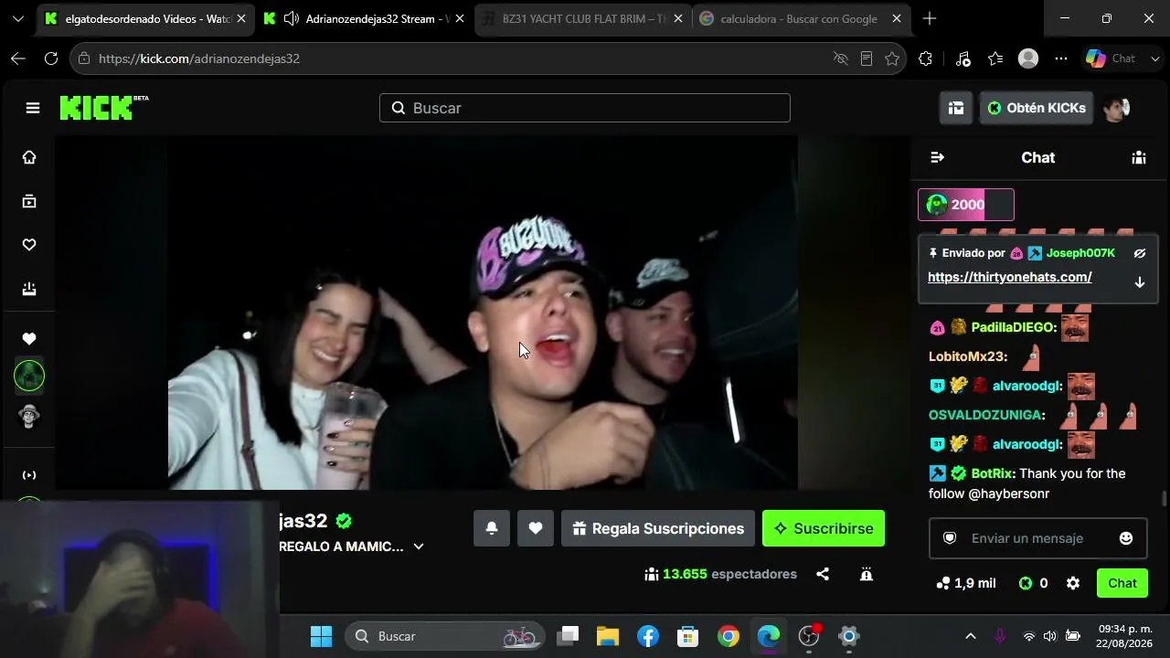Collapse the chat panel with arrow icon
Image resolution: width=1170 pixels, height=658 pixels.
coord(937,157)
